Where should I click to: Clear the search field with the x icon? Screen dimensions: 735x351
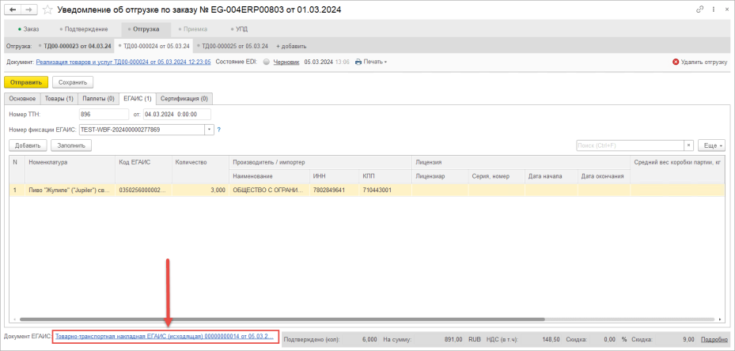click(688, 145)
